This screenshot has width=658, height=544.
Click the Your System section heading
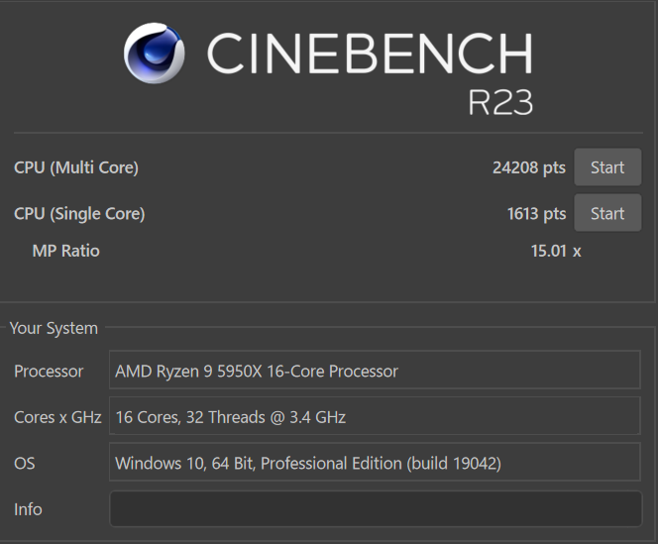pyautogui.click(x=54, y=328)
